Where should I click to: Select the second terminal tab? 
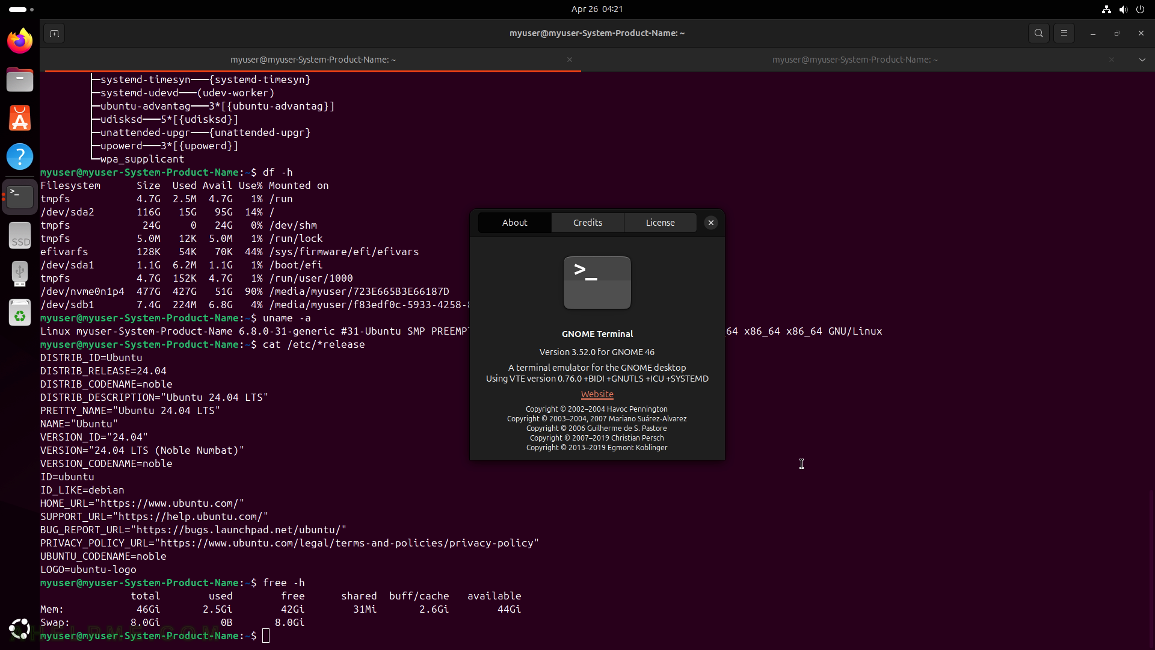click(855, 60)
